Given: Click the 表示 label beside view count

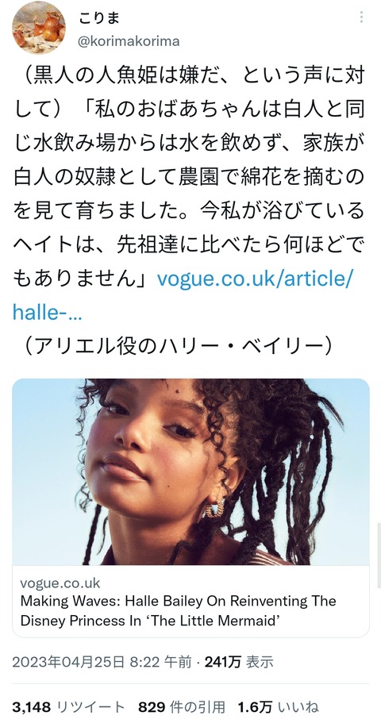Looking at the screenshot, I should (260, 663).
